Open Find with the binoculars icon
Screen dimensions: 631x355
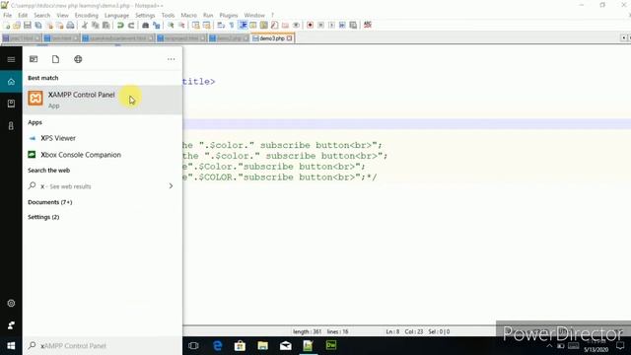tap(145, 25)
